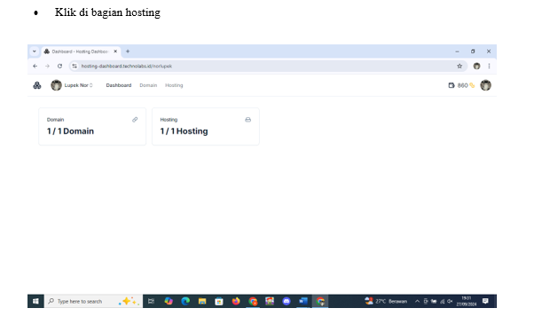
Task: Focus the address bar URL field
Action: [267, 66]
